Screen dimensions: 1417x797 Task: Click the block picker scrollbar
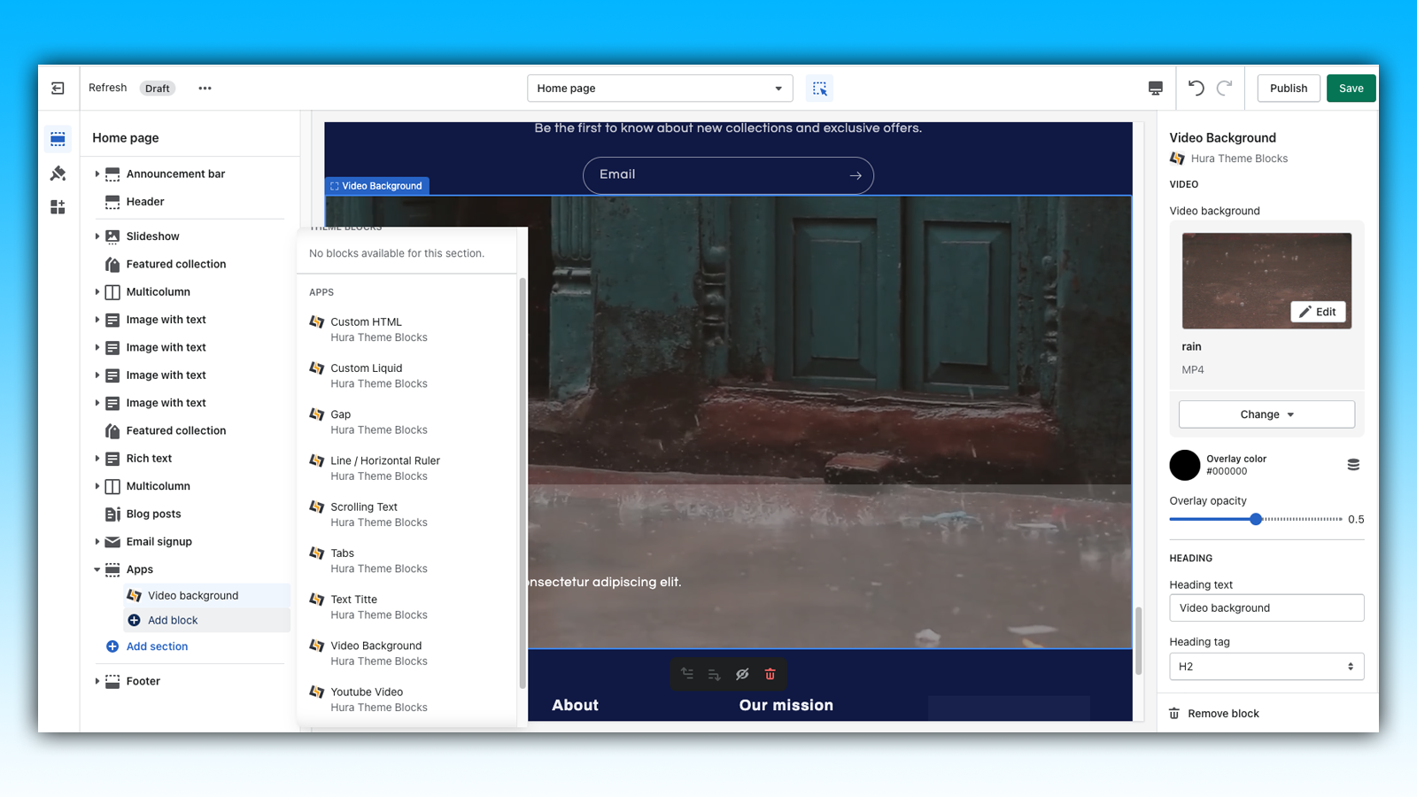tap(523, 483)
